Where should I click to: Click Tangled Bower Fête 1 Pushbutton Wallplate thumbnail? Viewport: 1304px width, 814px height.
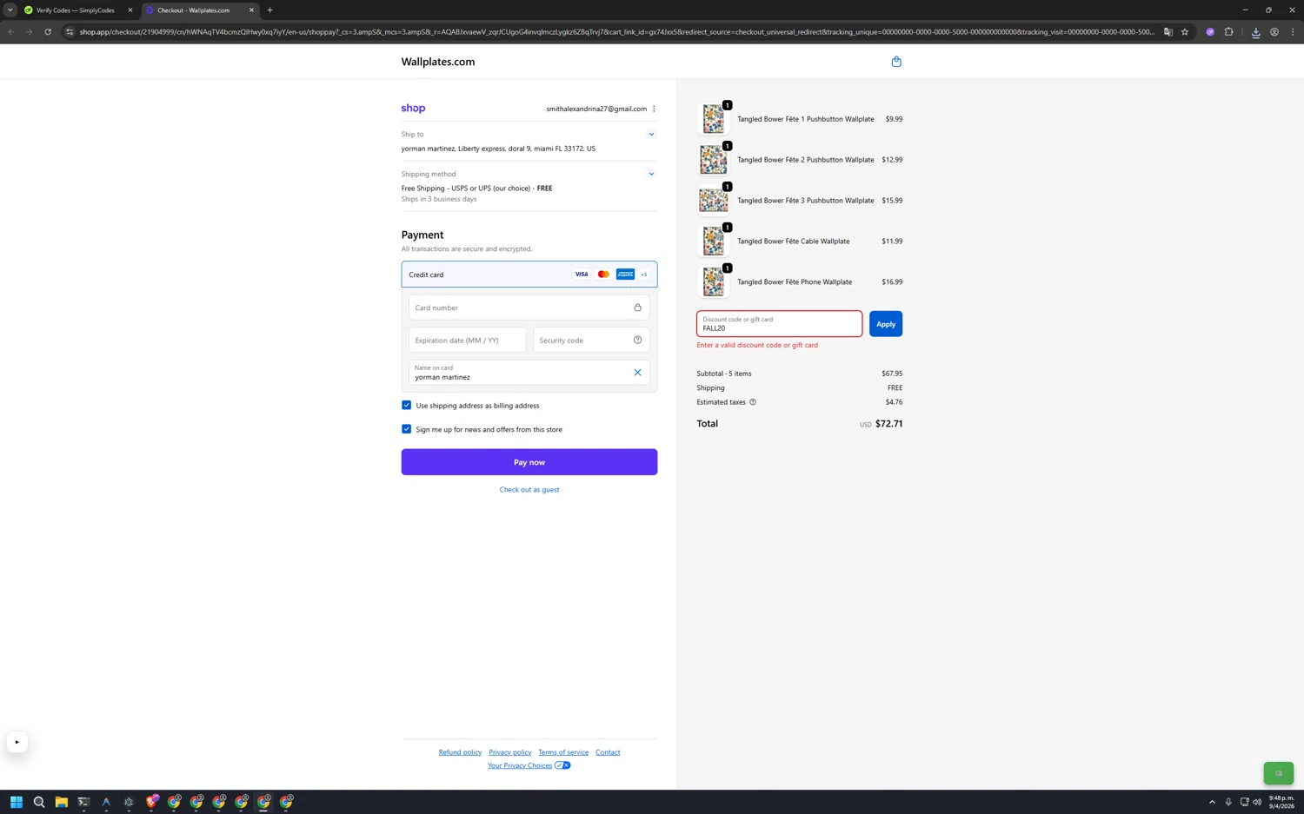(714, 119)
